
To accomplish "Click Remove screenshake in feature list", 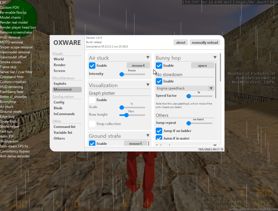I will coord(16,32).
